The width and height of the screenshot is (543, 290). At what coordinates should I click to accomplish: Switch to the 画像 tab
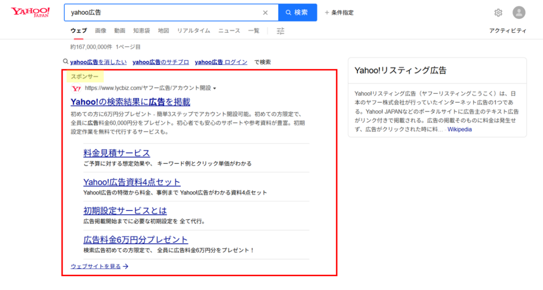(100, 30)
